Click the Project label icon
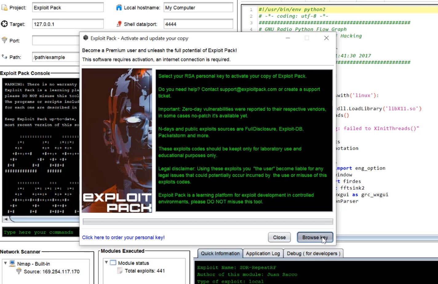 pos(4,8)
